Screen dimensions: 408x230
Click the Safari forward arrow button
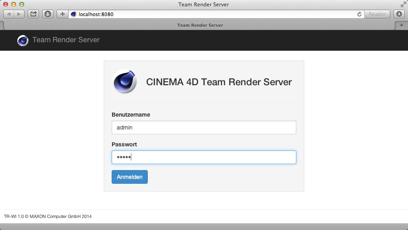coord(19,14)
